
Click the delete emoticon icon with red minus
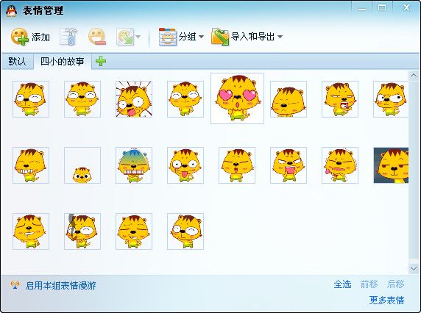[97, 37]
